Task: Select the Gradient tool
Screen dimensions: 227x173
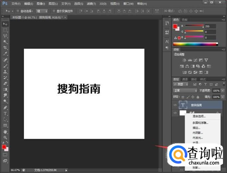Action: (5, 89)
